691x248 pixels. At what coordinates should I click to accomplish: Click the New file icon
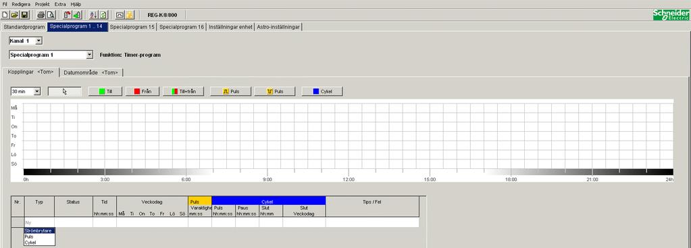[5, 15]
